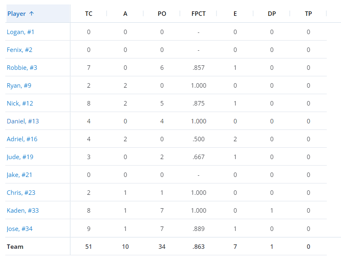View Robbie, #3 player page
Viewport: 341px width, 263px height.
tap(22, 67)
